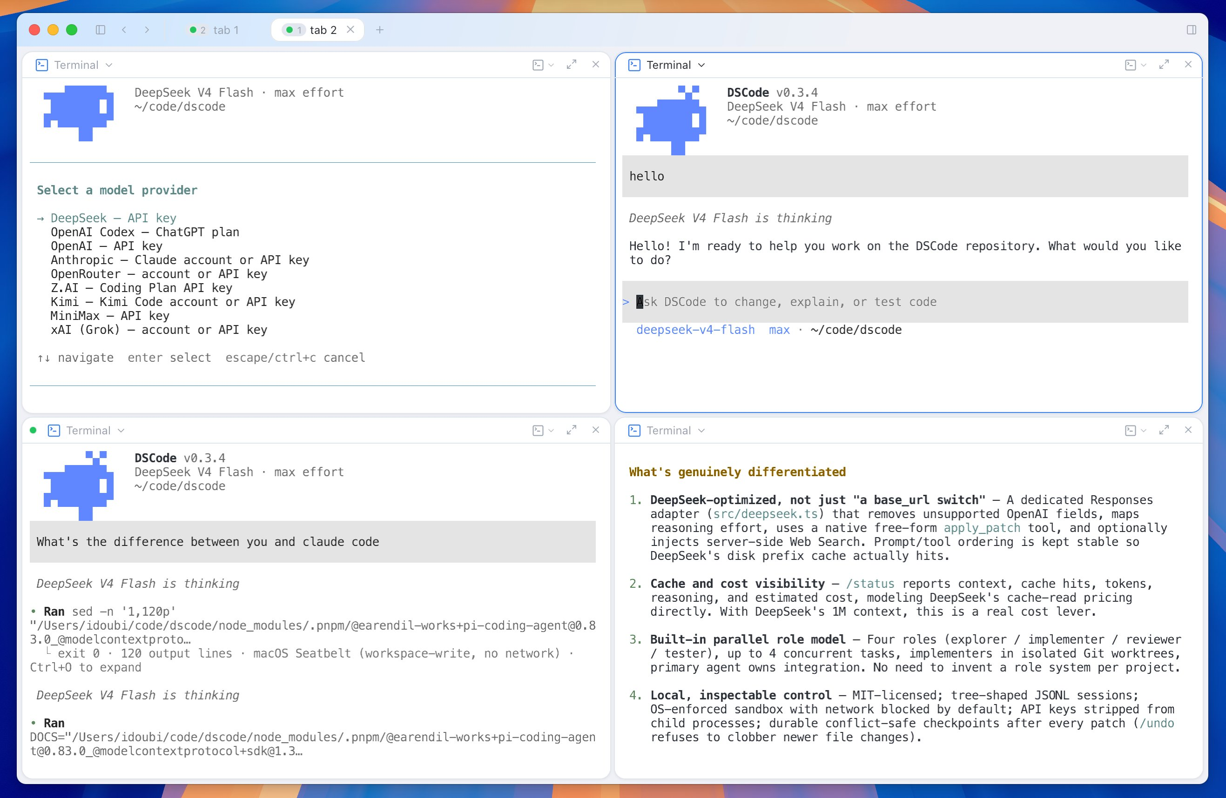
Task: Select tab 2
Action: [x=317, y=30]
